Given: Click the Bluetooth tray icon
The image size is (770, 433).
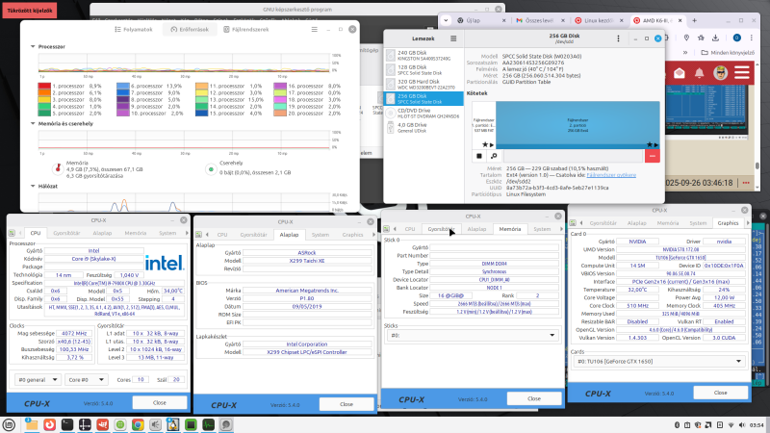Looking at the screenshot, I should pos(678,425).
